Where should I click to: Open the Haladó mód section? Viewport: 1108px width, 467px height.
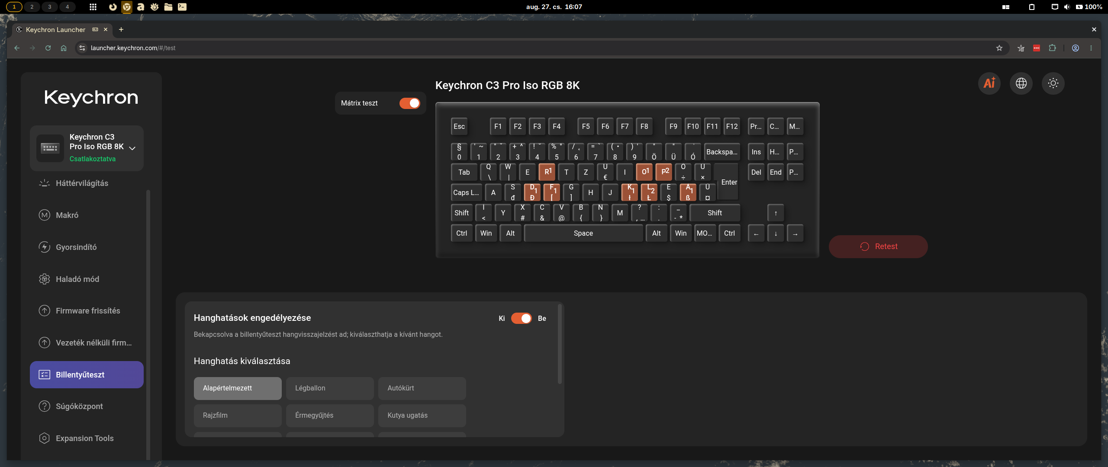coord(87,279)
